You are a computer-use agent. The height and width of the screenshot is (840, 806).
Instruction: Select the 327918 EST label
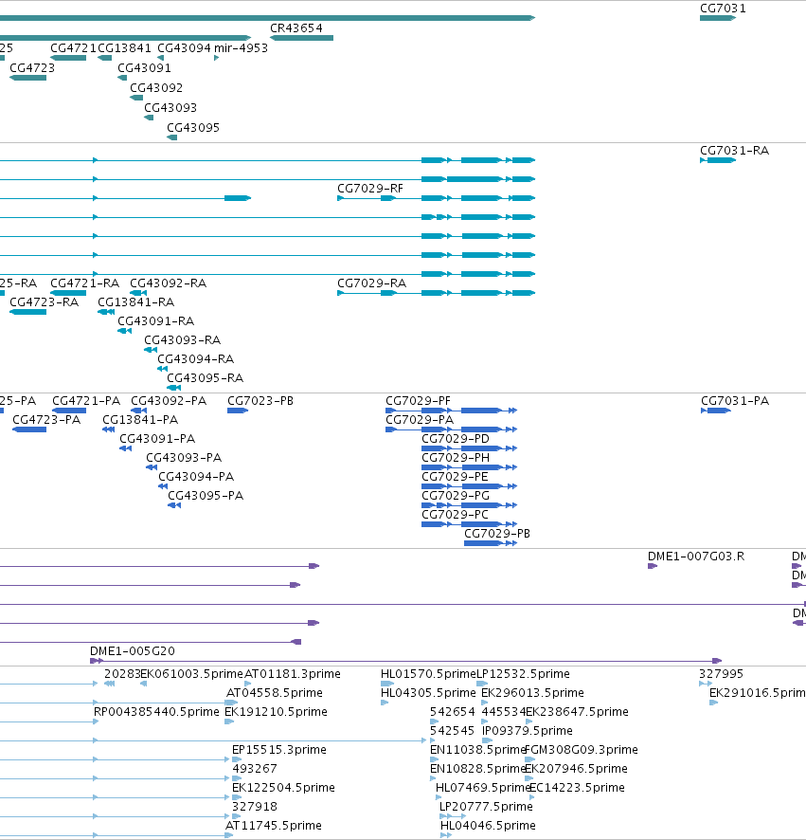point(255,806)
